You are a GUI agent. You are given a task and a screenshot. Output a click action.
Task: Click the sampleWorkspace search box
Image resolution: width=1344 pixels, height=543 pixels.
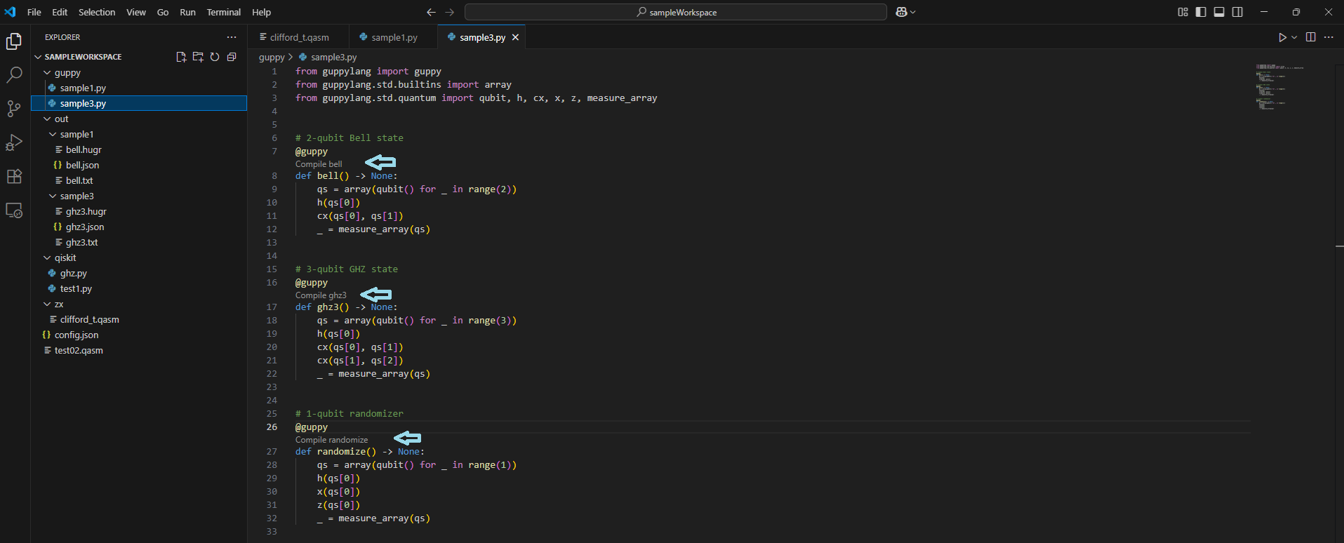tap(676, 12)
